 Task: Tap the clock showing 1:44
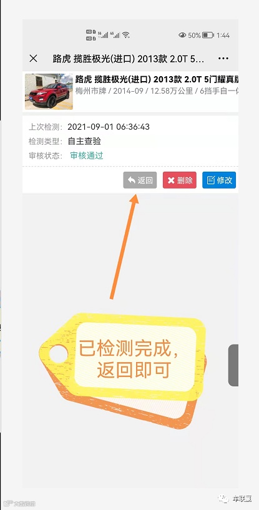223,35
